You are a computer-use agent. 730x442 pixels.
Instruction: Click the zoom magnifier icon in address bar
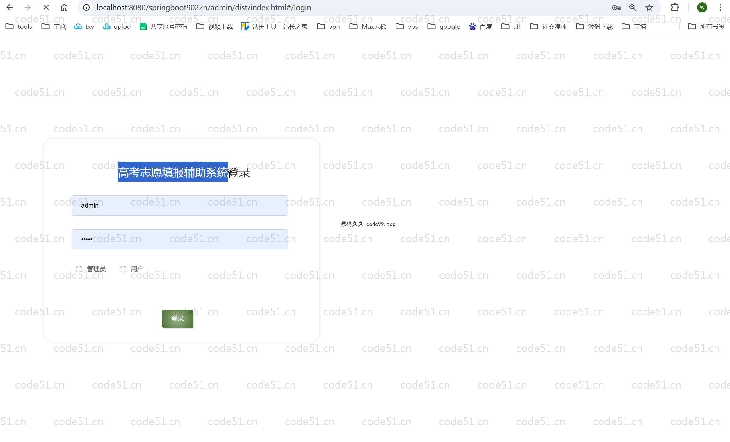coord(633,7)
